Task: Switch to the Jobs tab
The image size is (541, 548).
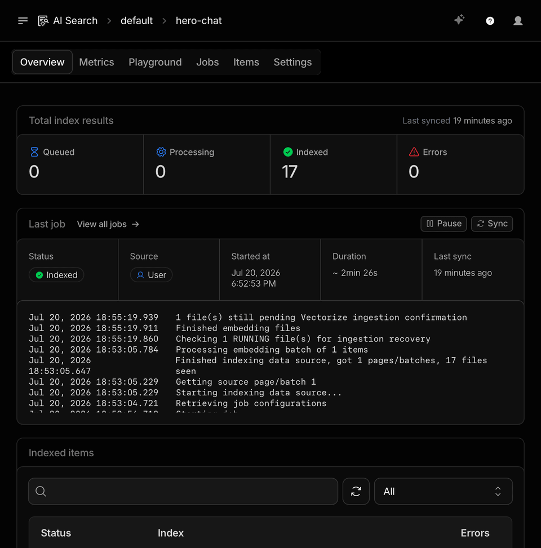Action: [207, 62]
